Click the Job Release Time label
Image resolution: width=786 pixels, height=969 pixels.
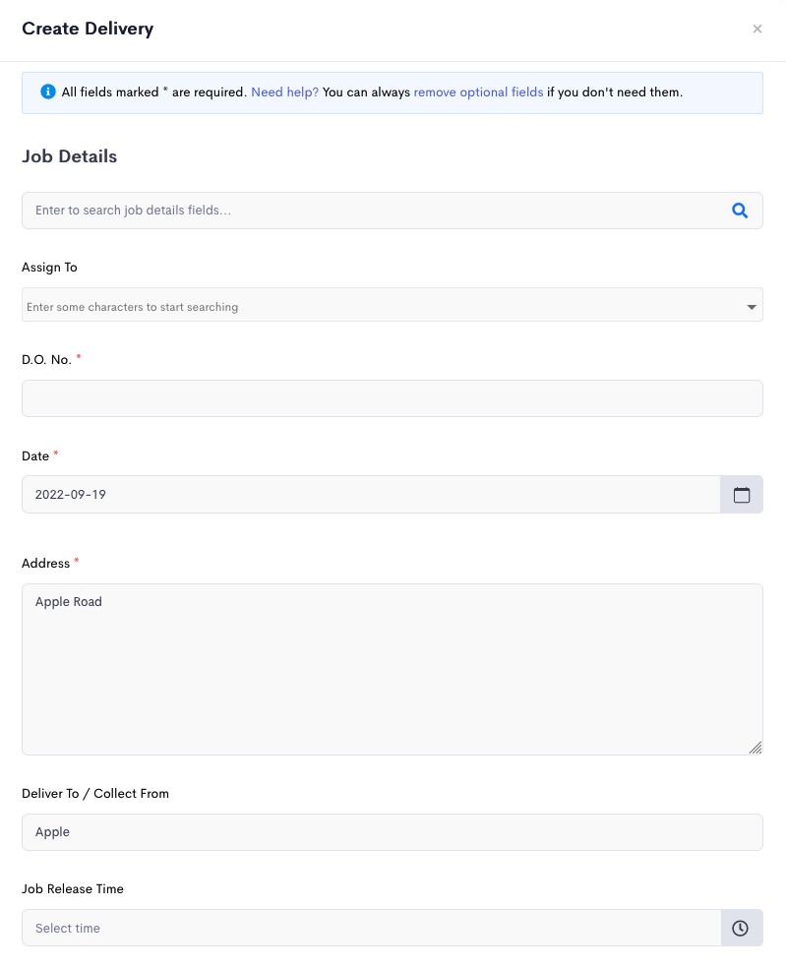pos(73,889)
